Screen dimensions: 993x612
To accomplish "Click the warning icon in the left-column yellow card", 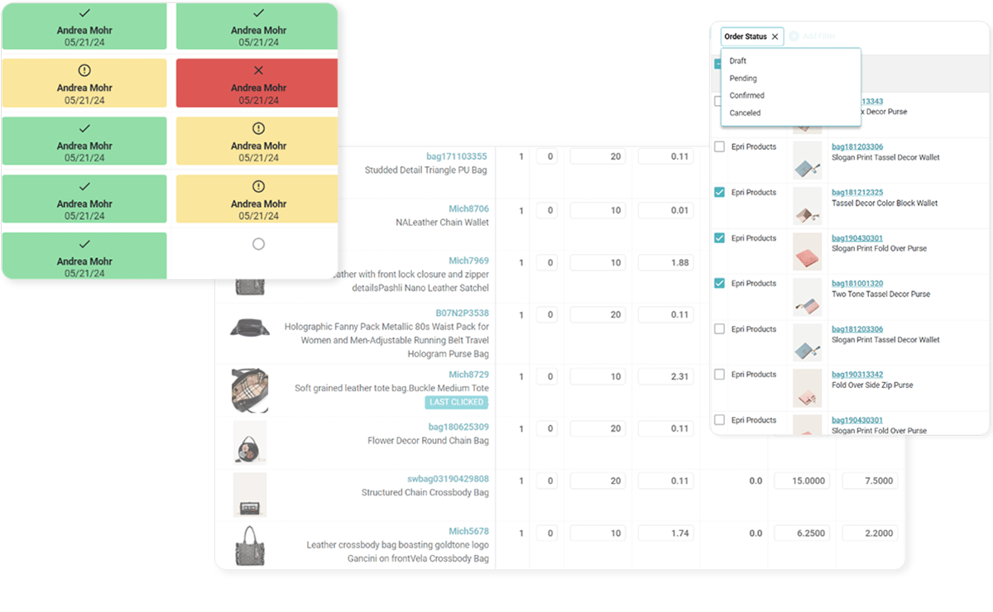I will [x=84, y=70].
